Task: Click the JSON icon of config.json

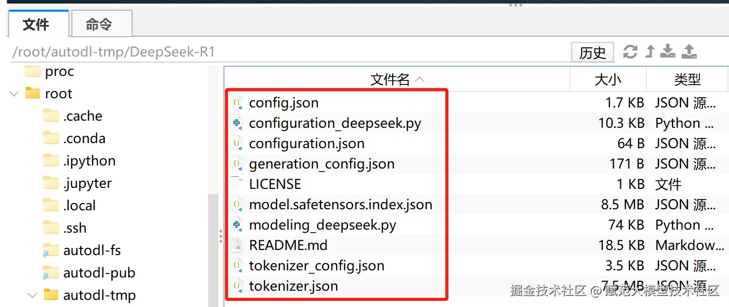Action: 237,103
